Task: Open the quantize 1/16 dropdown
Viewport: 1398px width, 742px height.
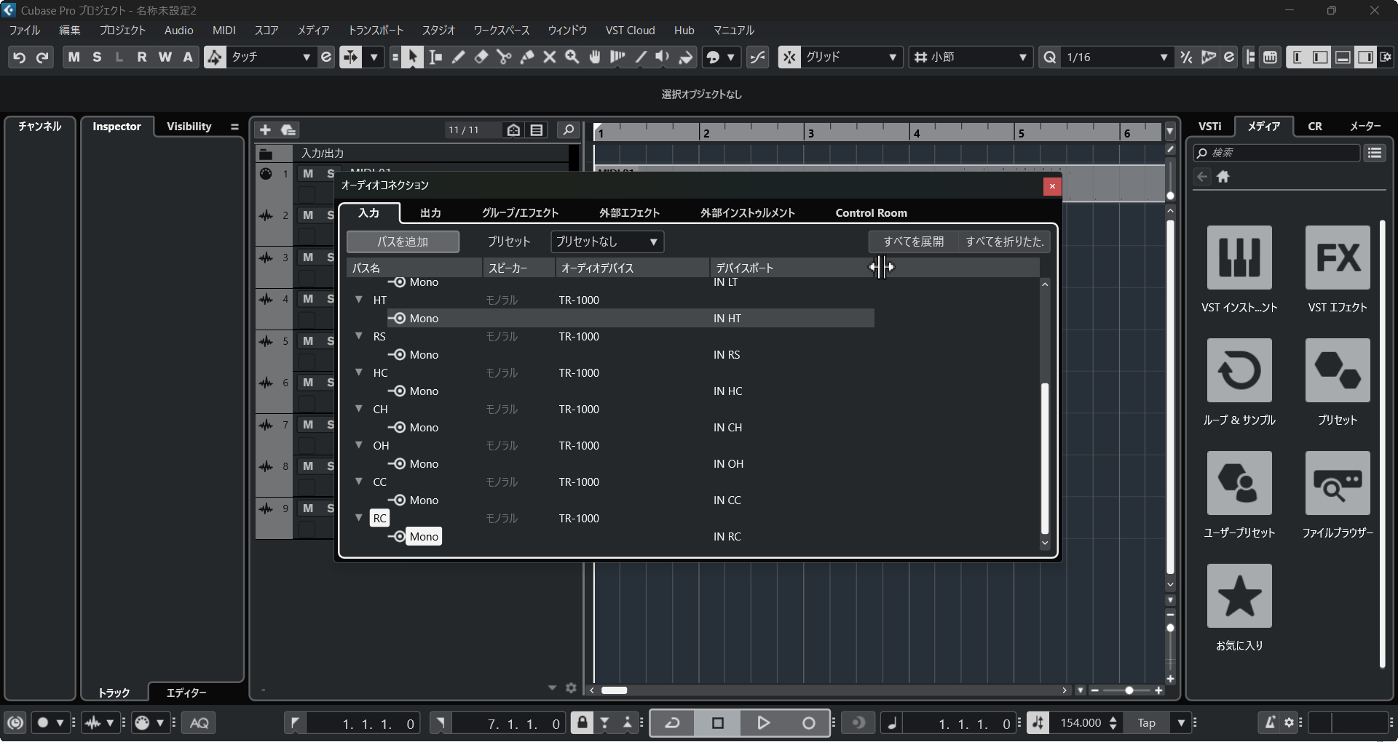Action: (1115, 57)
